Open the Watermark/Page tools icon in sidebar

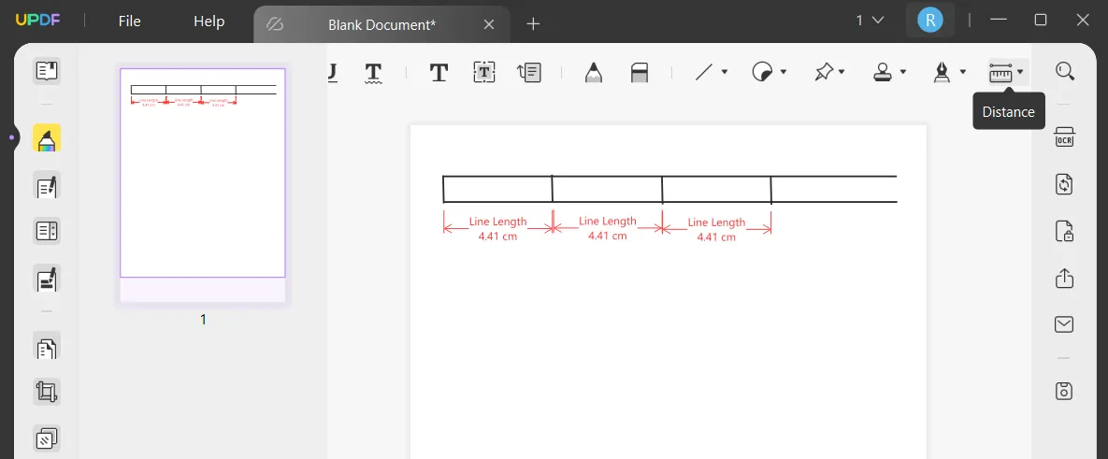[47, 439]
